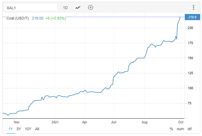Click the 75 y-axis value
This screenshot has height=136, width=202.
pyautogui.click(x=189, y=103)
